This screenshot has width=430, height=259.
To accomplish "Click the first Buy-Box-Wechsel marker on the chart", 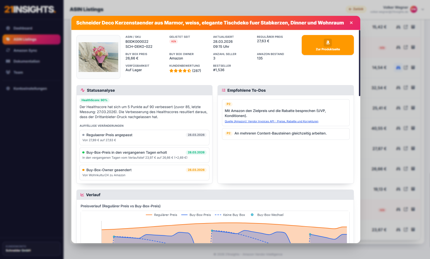I will tap(114, 237).
